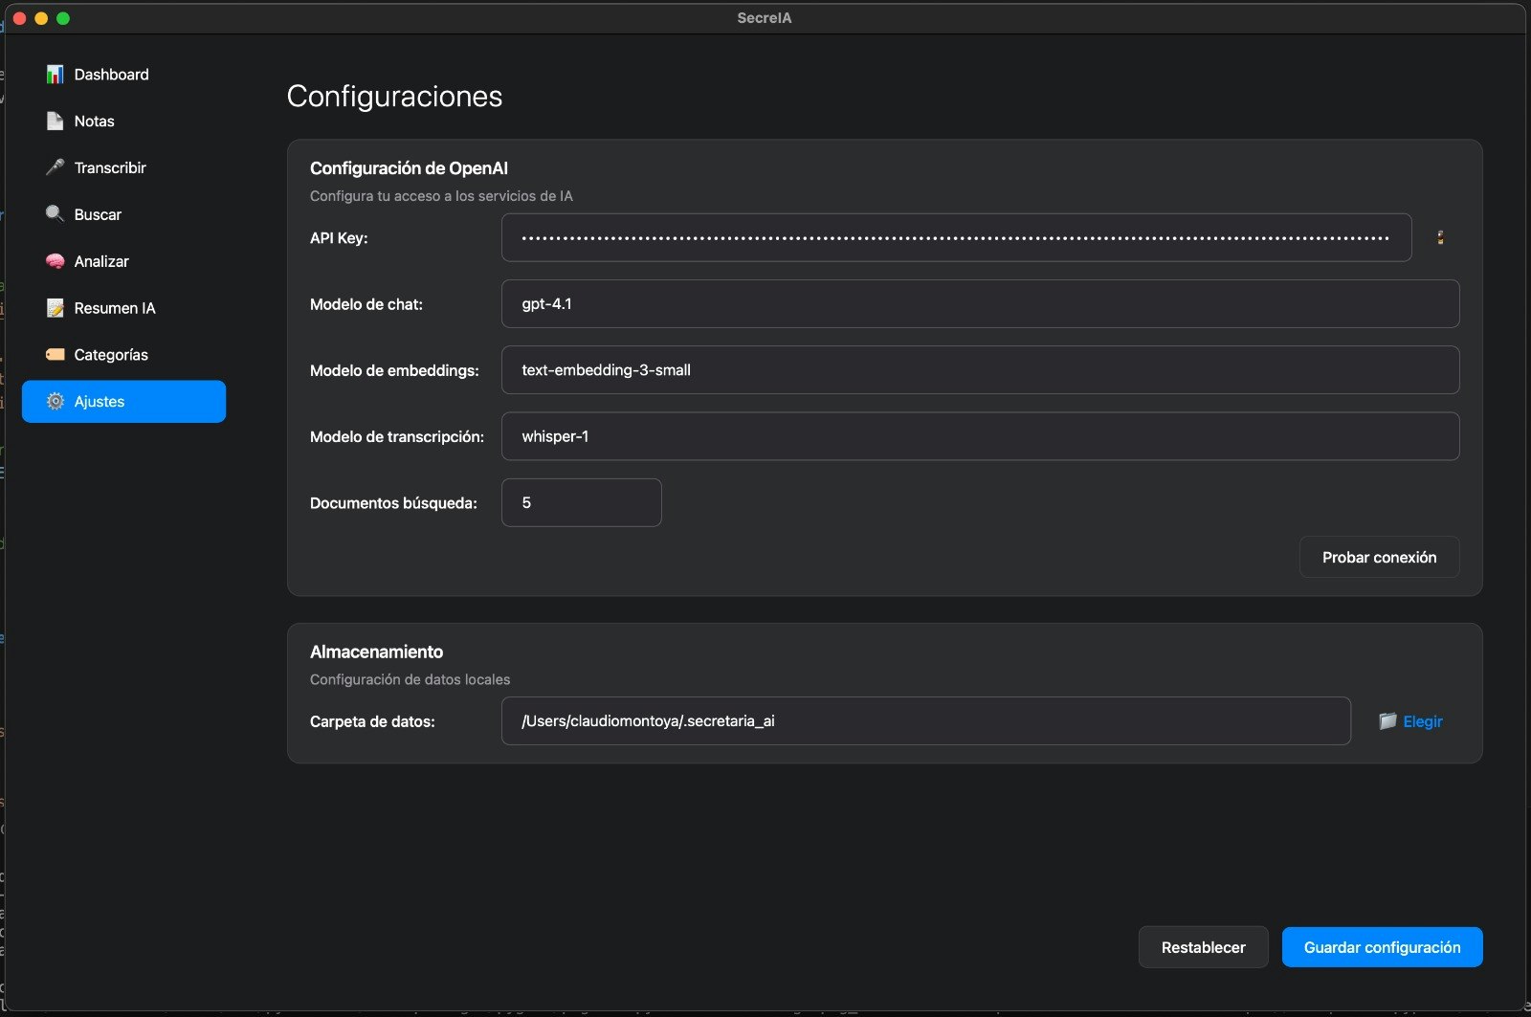Click the Ajustes gear icon

(x=55, y=402)
